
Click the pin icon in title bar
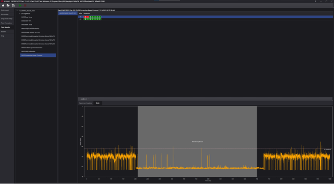tap(316, 1)
